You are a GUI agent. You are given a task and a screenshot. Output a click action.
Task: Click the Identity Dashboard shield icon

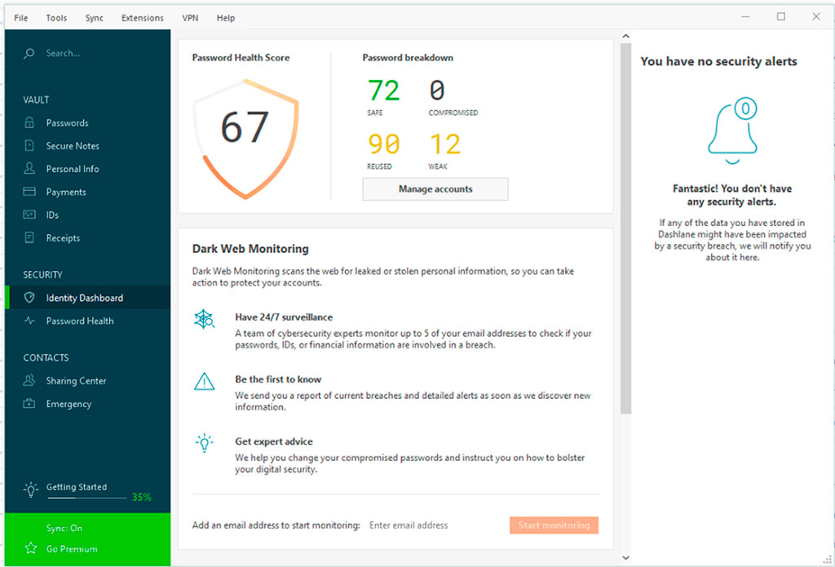pyautogui.click(x=29, y=298)
